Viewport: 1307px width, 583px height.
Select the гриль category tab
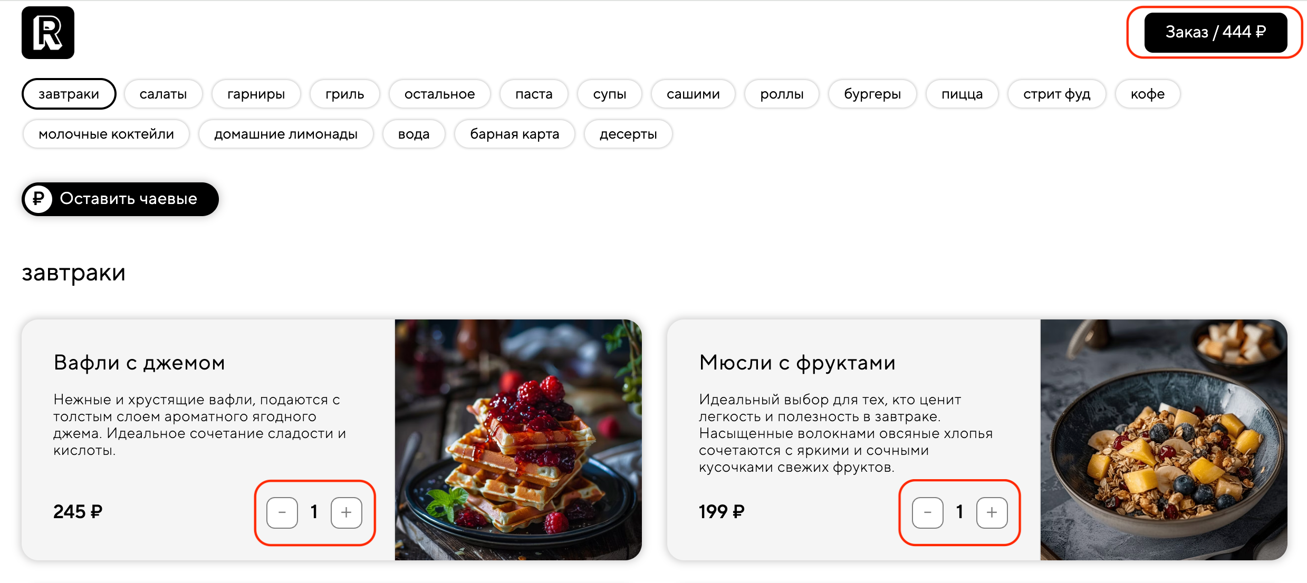[345, 94]
